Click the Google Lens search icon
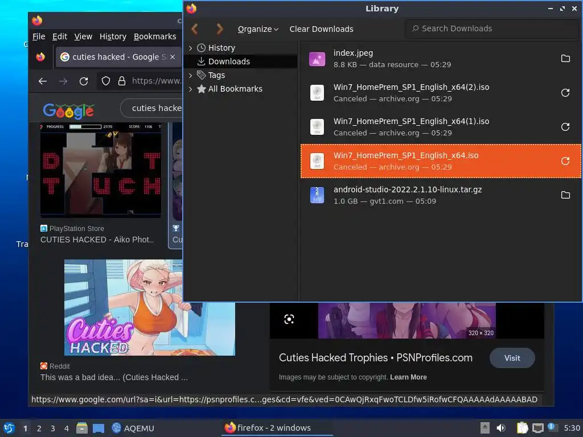This screenshot has width=583, height=437. pos(289,319)
